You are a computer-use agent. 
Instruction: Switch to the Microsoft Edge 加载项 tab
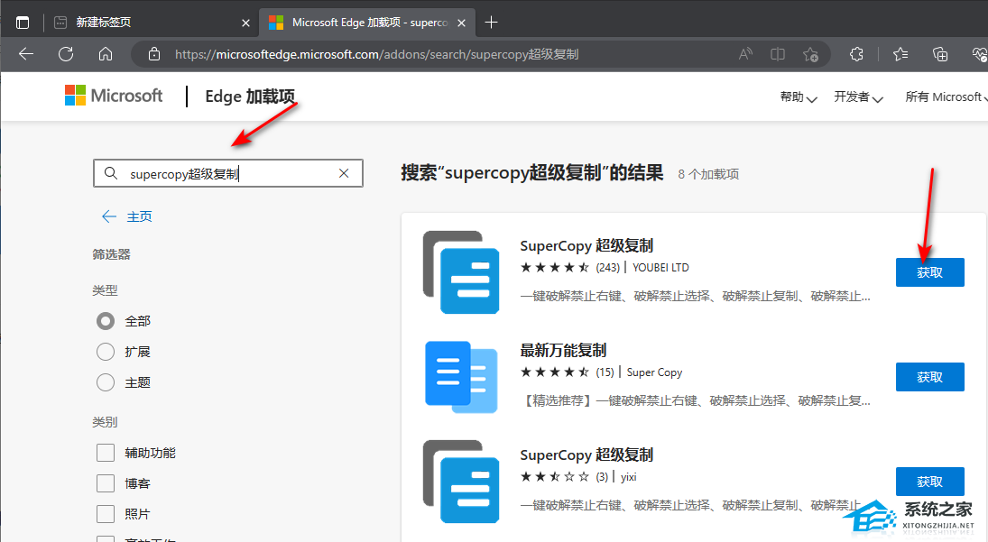tap(366, 23)
